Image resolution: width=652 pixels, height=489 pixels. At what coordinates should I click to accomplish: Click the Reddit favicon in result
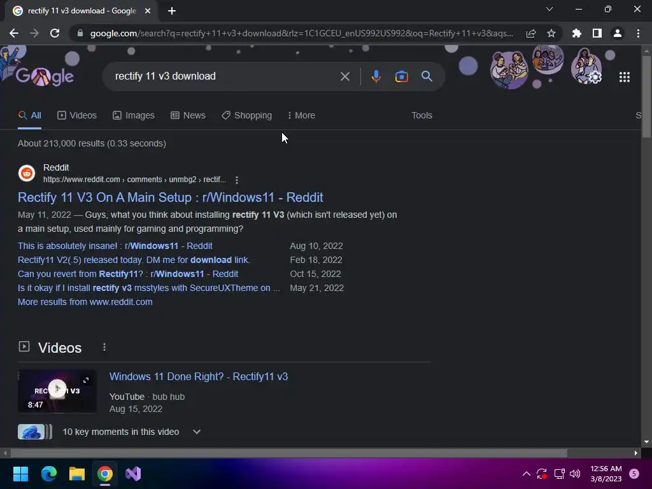click(27, 173)
